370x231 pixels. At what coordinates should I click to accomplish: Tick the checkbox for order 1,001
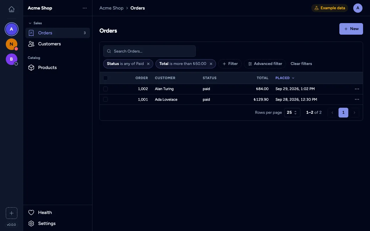tap(106, 99)
